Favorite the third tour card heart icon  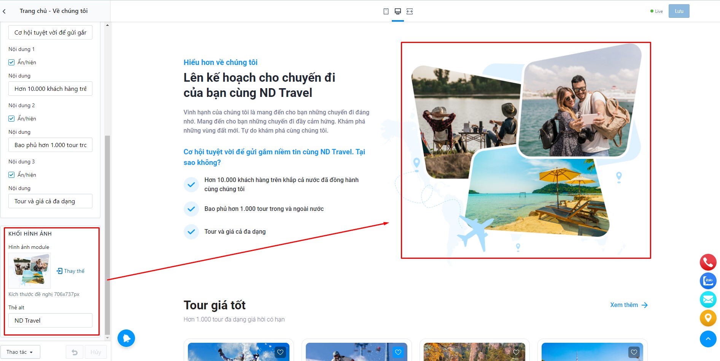516,352
